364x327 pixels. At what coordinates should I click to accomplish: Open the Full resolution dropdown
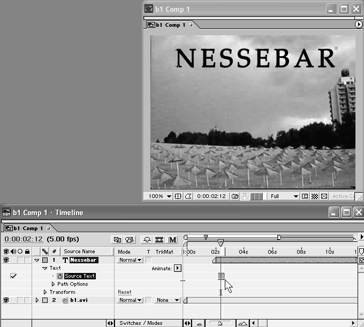[283, 196]
